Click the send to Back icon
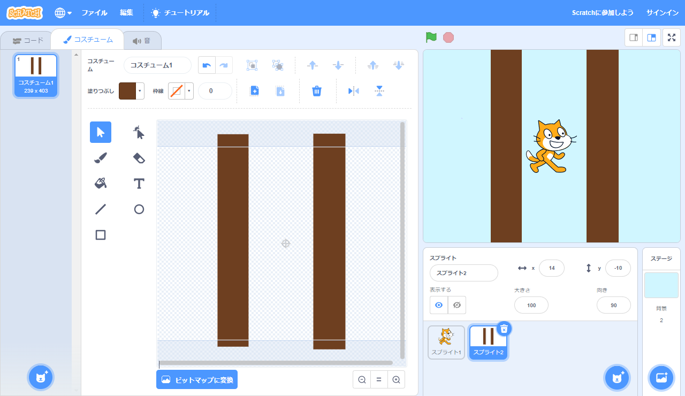The height and width of the screenshot is (396, 685). [399, 65]
